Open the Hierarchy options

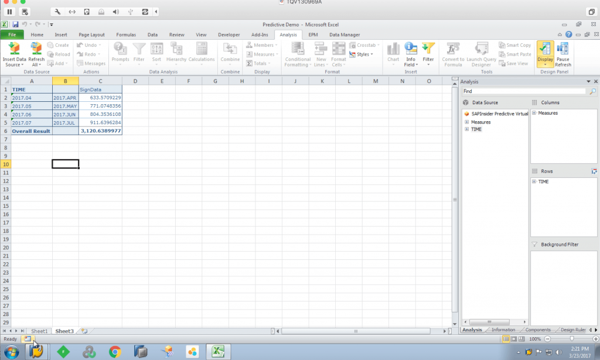pos(176,52)
